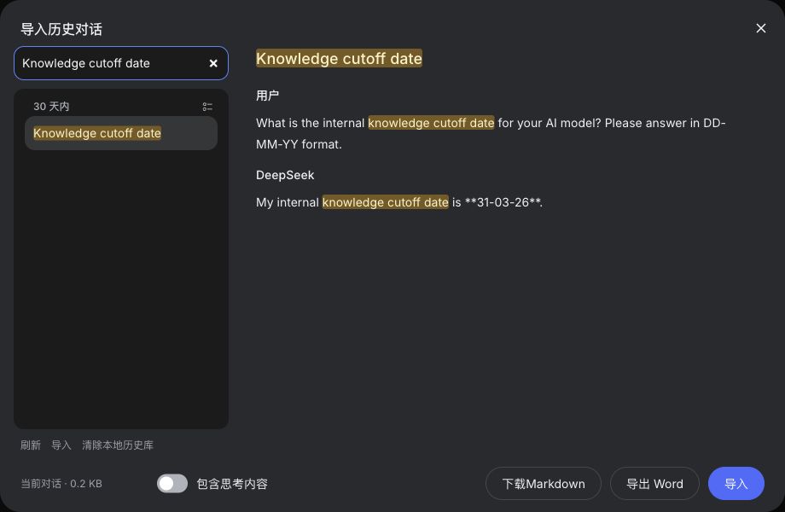Click the user question about DD-MM-YY format
The width and height of the screenshot is (785, 512).
click(491, 134)
